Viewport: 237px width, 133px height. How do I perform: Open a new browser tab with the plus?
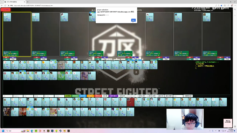click(x=28, y=2)
